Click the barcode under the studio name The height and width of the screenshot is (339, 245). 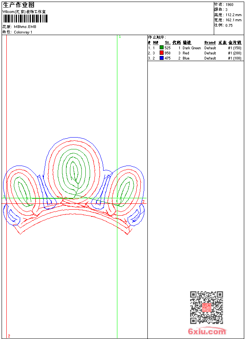25,19
